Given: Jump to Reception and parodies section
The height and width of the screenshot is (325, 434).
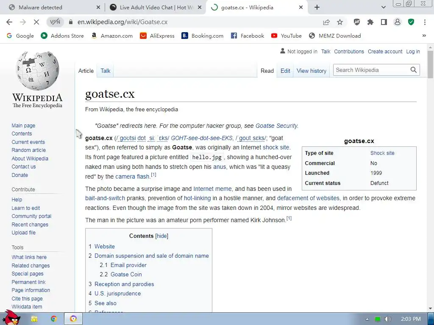Looking at the screenshot, I should pos(124,284).
